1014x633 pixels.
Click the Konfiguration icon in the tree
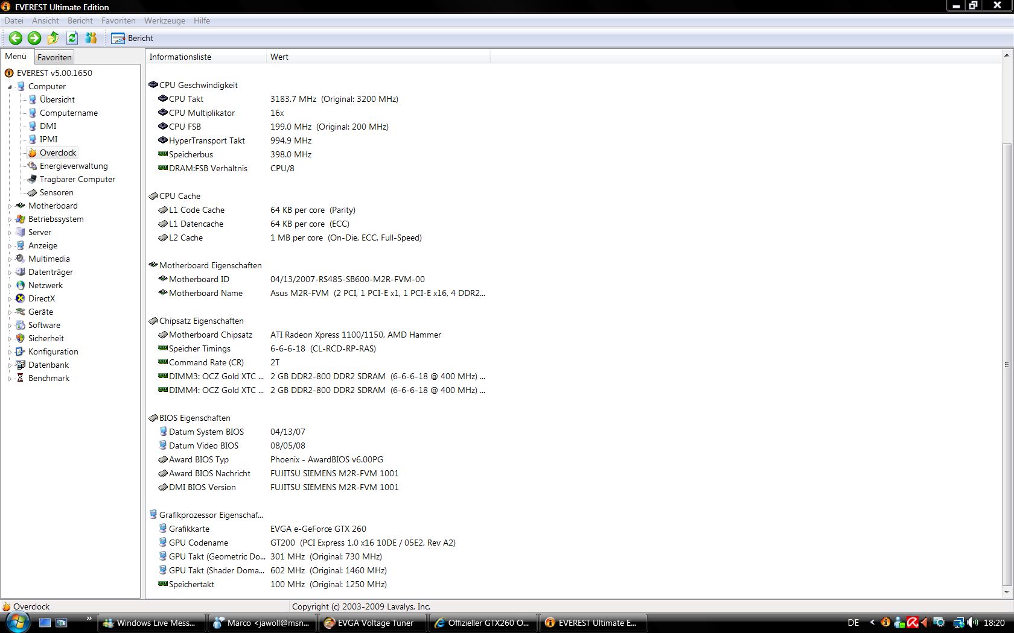click(21, 351)
